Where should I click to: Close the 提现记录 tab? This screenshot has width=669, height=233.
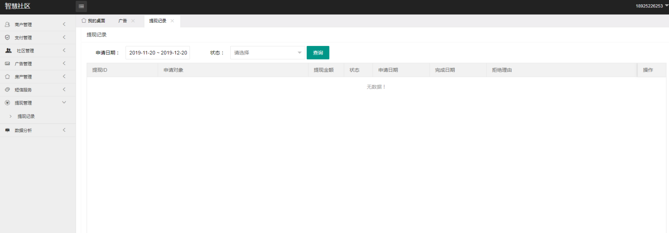click(x=172, y=21)
